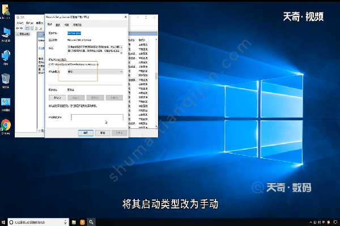This screenshot has width=340, height=226.
Task: Click the Back arrow in Services toolbar
Action: pyautogui.click(x=18, y=28)
